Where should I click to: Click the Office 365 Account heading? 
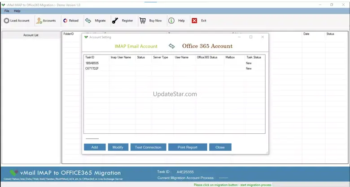207,46
